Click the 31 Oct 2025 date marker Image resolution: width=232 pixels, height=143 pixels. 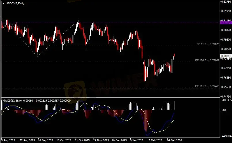pyautogui.click(x=82, y=141)
